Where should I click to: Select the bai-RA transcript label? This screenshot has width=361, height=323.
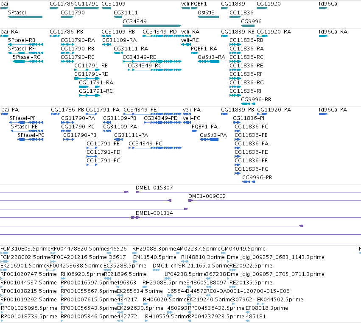pos(9,31)
